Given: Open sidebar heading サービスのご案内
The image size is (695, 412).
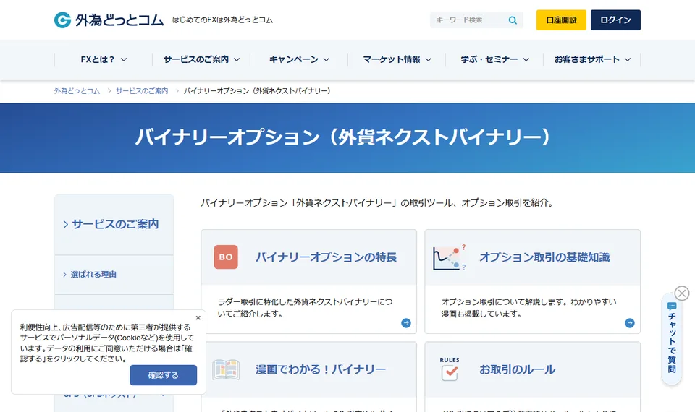Looking at the screenshot, I should (114, 224).
